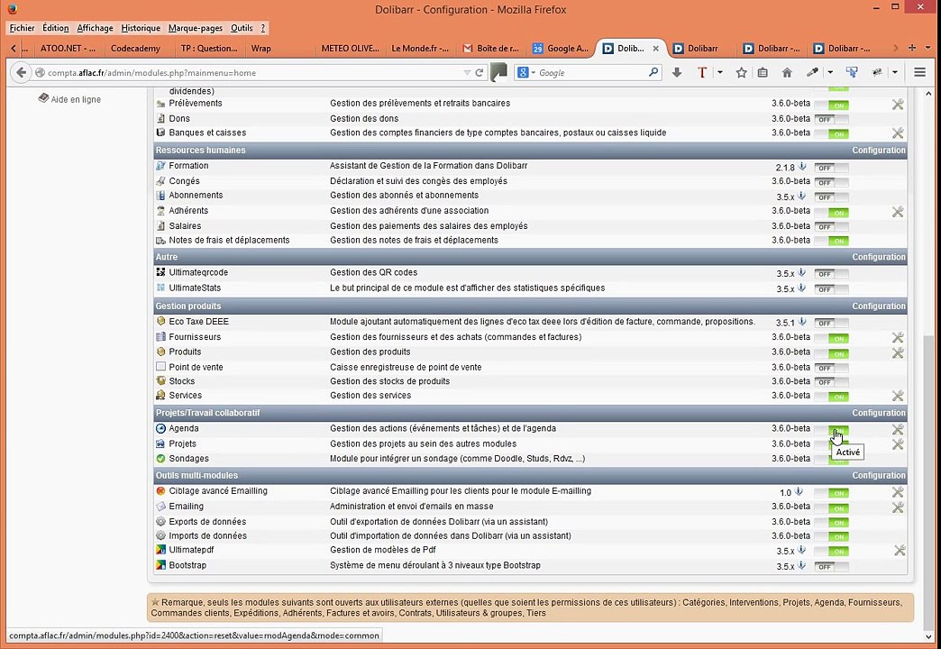This screenshot has width=941, height=649.
Task: Open setup wrench for Adhérents module
Action: pos(897,211)
